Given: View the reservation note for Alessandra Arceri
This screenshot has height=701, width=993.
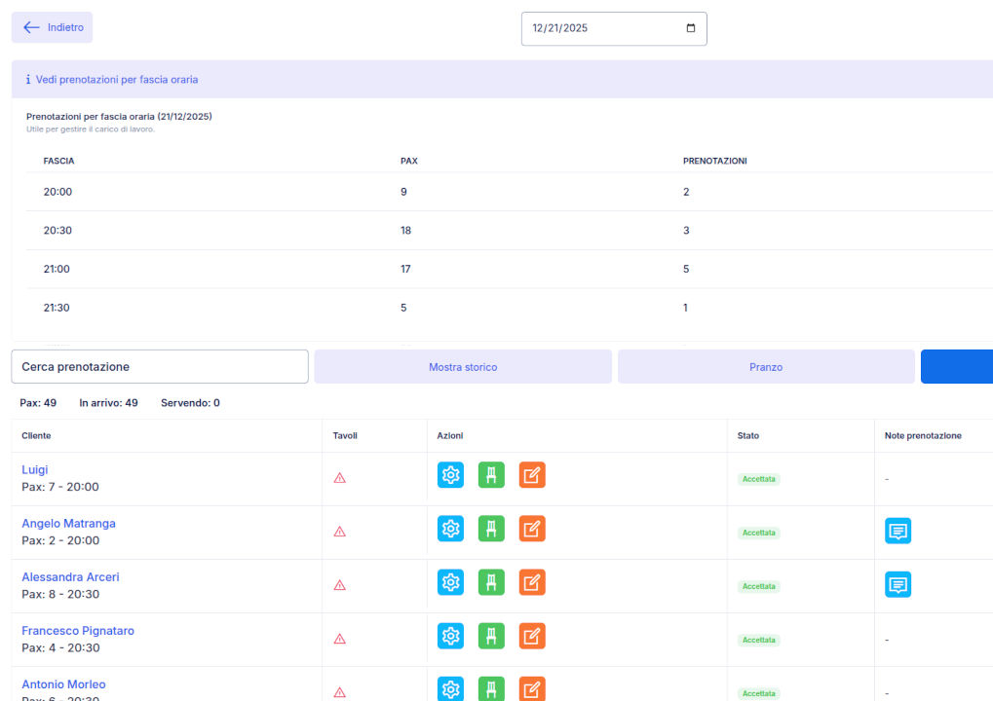Looking at the screenshot, I should coord(897,584).
